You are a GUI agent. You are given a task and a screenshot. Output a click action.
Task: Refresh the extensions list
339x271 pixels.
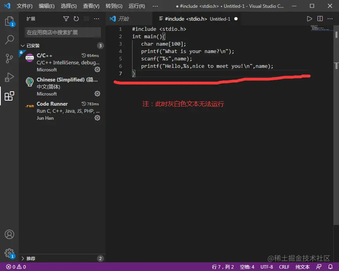(x=76, y=19)
